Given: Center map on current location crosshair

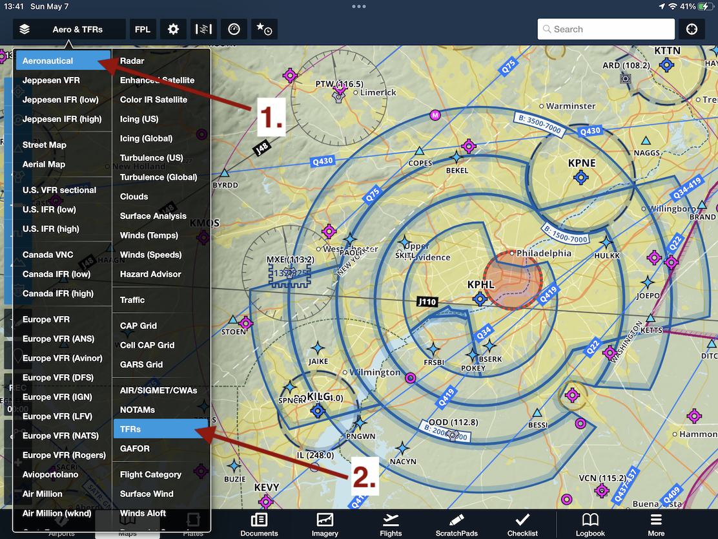Looking at the screenshot, I should tap(692, 29).
